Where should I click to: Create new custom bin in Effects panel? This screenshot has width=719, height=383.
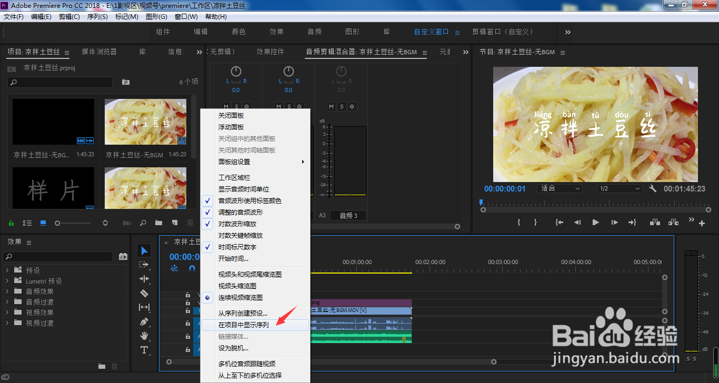(x=102, y=366)
